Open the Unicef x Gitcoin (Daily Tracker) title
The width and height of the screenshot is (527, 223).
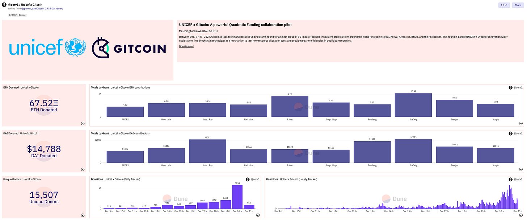click(x=122, y=179)
